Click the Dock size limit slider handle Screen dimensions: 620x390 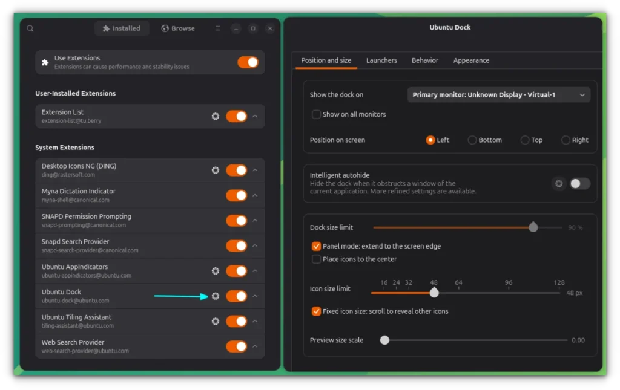click(x=533, y=227)
